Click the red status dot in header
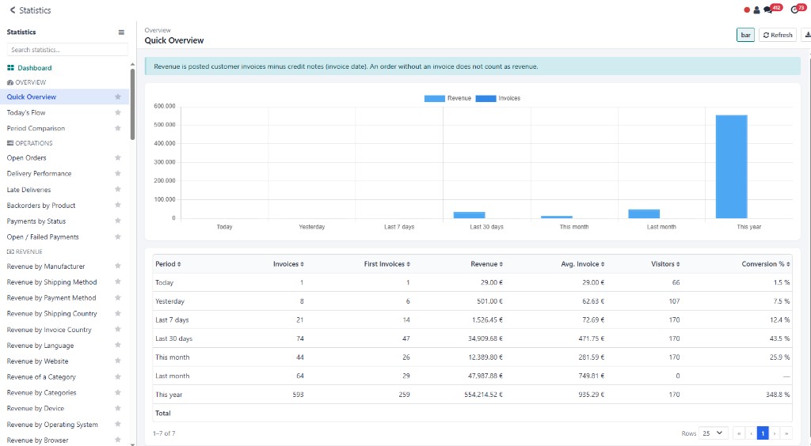The image size is (811, 446). coord(747,9)
